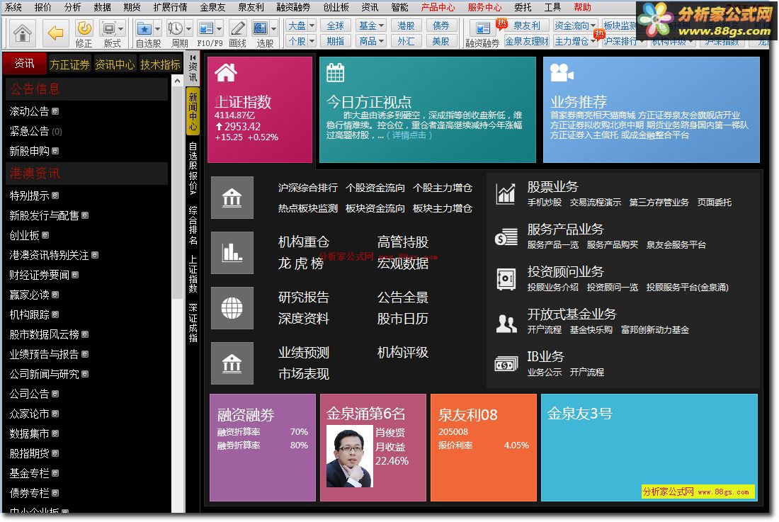This screenshot has height=522, width=779.
Task: Click the safe icon next to 投资顾问业务
Action: coord(506,278)
